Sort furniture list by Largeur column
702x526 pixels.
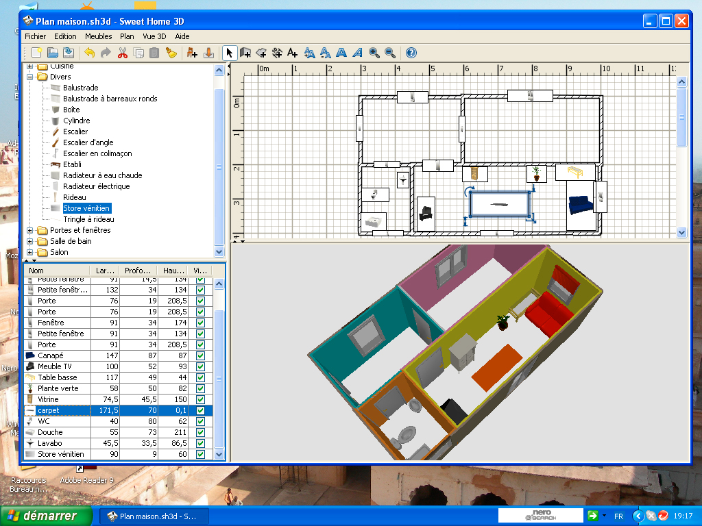click(x=105, y=271)
